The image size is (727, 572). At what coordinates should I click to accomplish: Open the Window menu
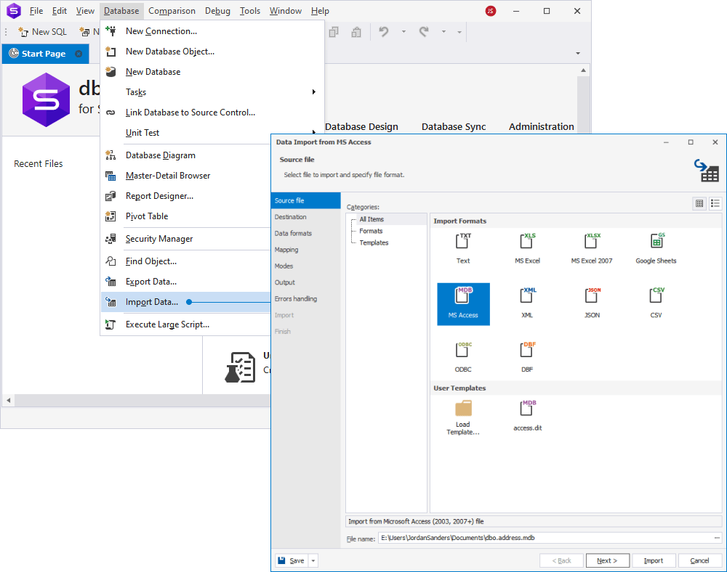tap(286, 11)
